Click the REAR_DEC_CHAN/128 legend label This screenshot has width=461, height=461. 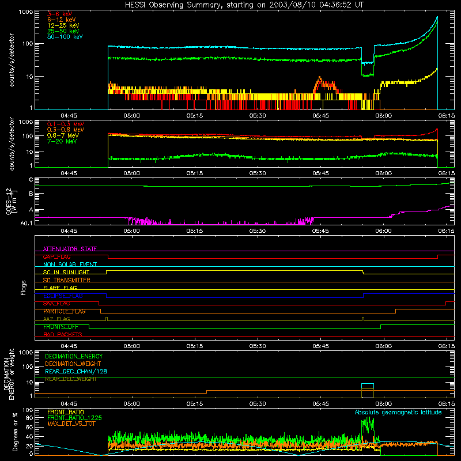76,371
